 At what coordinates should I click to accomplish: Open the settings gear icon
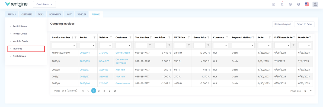[290, 4]
